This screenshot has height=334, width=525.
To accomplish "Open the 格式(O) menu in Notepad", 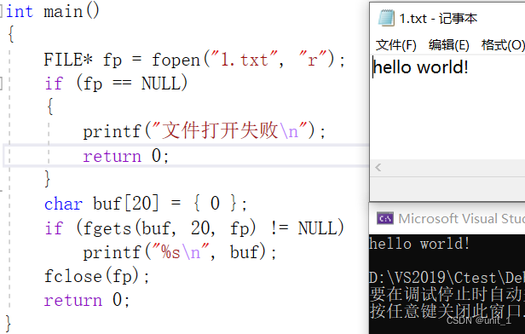I will click(503, 45).
